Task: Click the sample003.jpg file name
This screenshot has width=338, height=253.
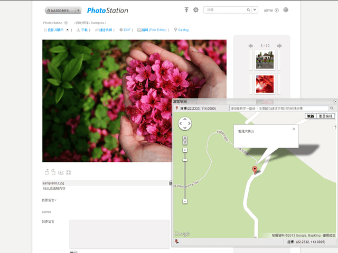Action: click(53, 183)
